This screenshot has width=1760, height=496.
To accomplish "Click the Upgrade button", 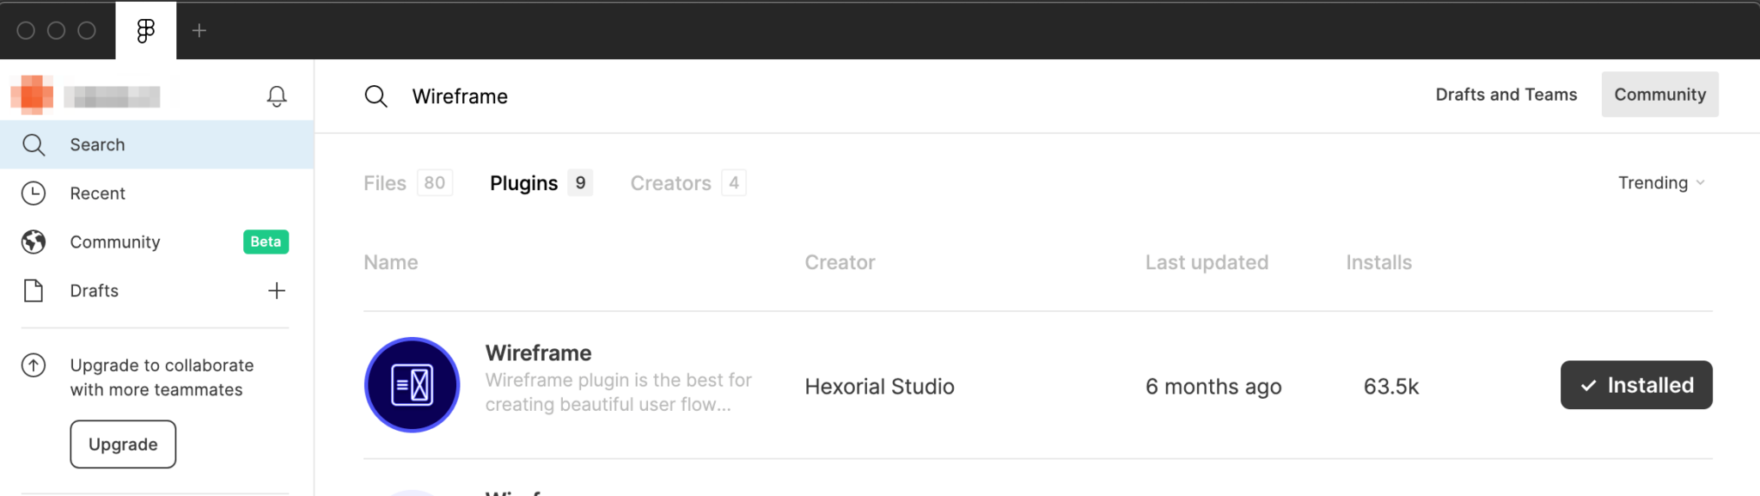I will point(123,444).
